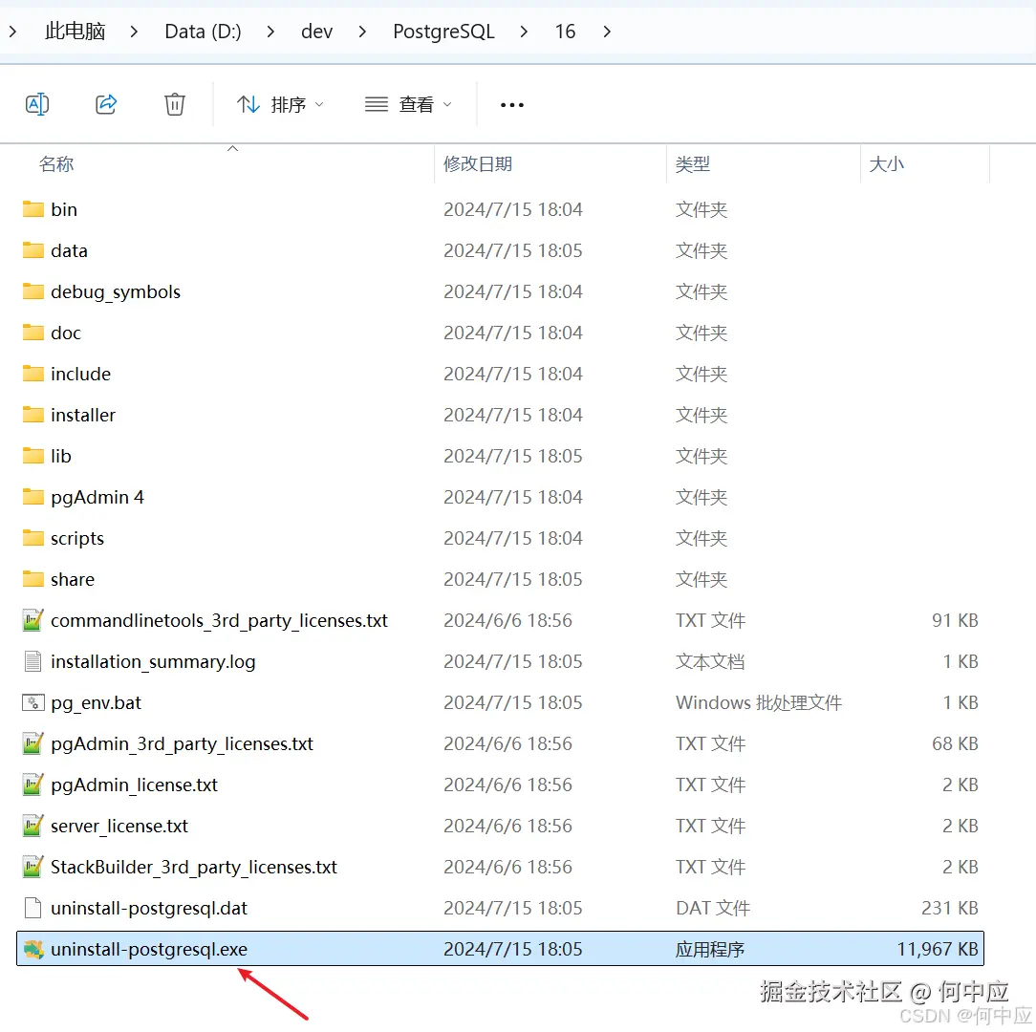Select the bin folder icon
This screenshot has width=1036, height=1032.
pyautogui.click(x=33, y=209)
